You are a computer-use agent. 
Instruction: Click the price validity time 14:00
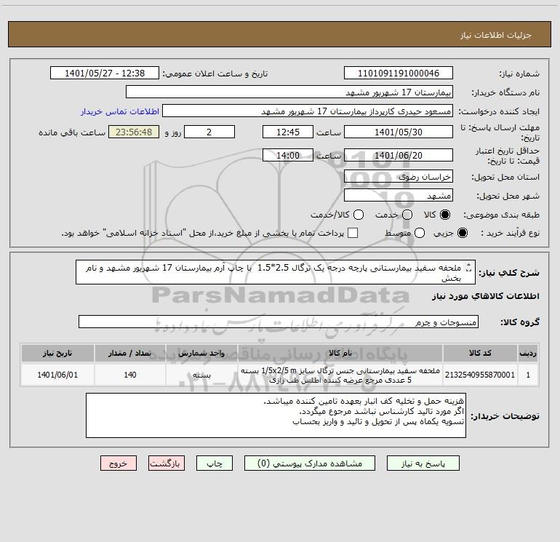tap(288, 156)
